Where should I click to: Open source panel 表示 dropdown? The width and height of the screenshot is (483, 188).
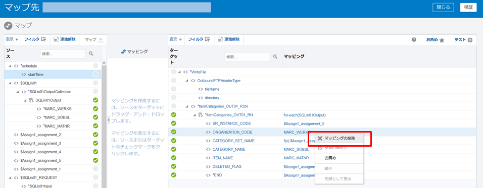coord(12,39)
